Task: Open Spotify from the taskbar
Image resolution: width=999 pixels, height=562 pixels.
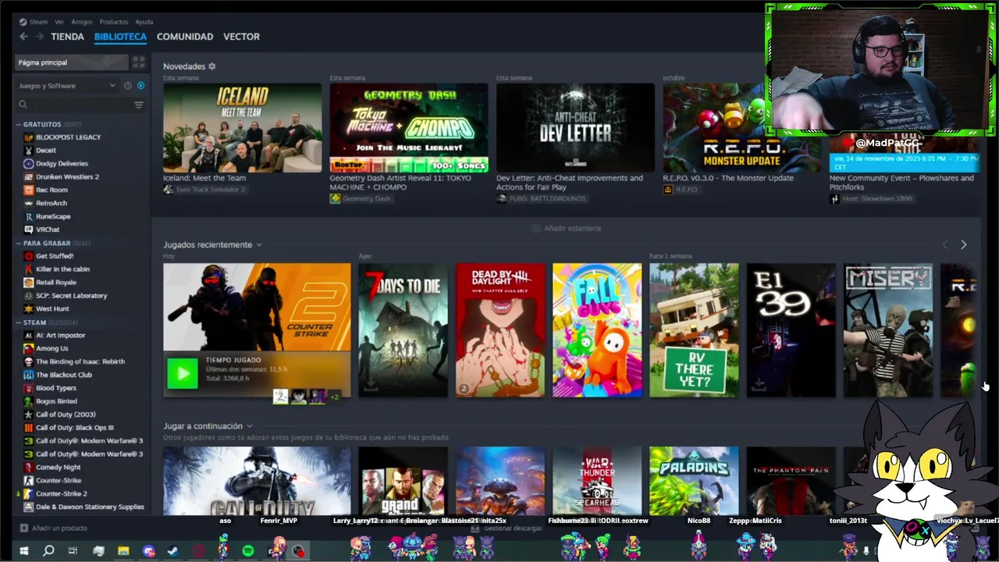Action: pos(248,551)
